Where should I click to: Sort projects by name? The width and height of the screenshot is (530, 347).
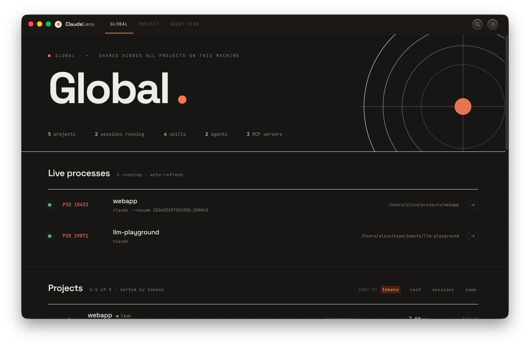pyautogui.click(x=471, y=290)
